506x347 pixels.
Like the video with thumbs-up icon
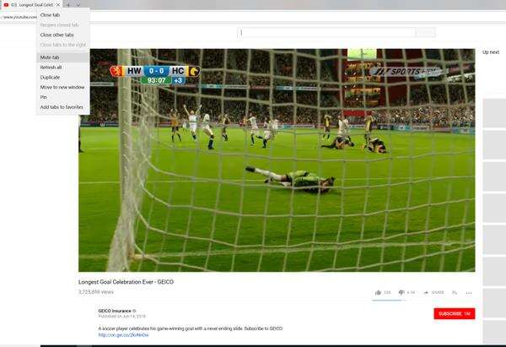coord(378,292)
